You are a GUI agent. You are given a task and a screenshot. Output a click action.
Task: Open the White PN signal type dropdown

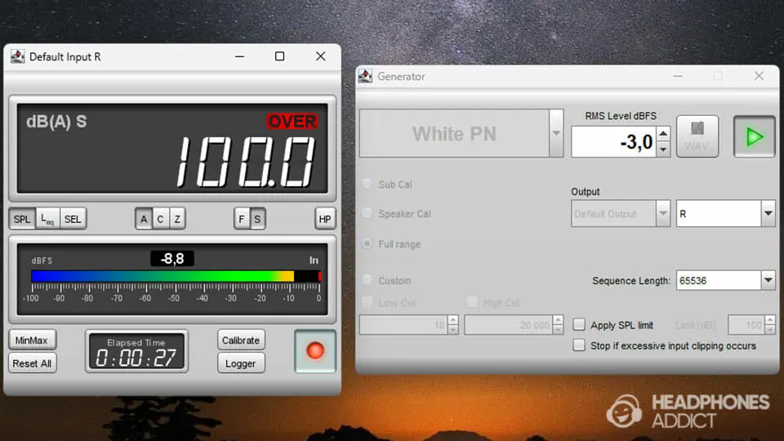[556, 133]
